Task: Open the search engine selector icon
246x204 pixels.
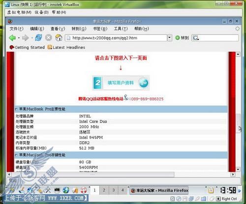Action: coord(196,38)
